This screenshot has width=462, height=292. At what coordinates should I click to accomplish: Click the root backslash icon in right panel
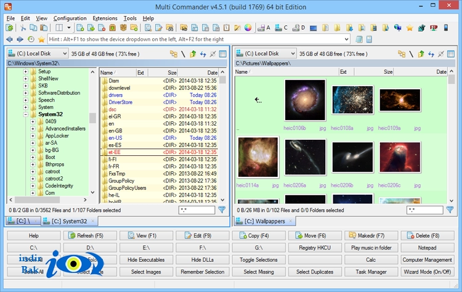411,54
